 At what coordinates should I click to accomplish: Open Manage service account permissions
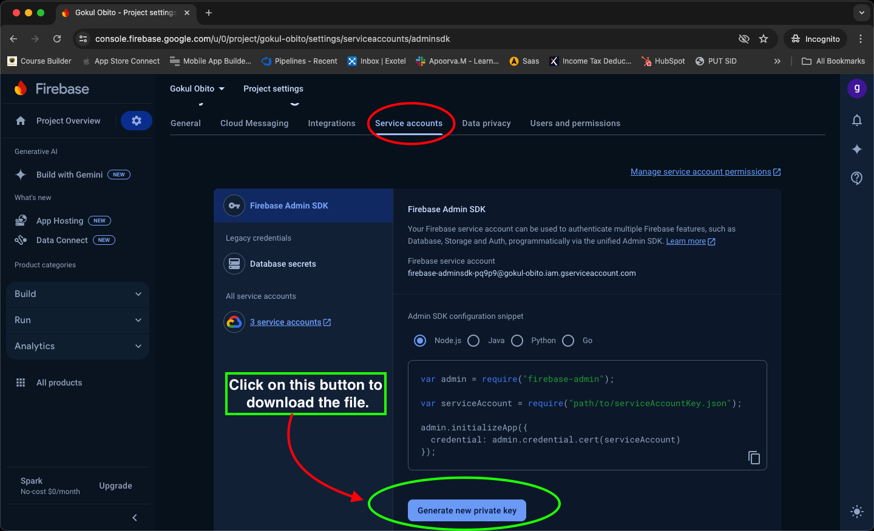[700, 172]
